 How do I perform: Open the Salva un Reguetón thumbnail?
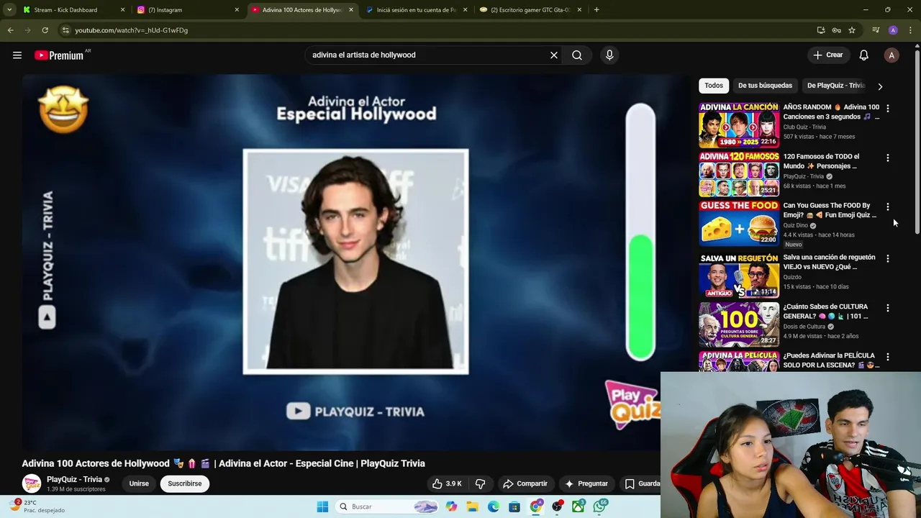pos(739,275)
